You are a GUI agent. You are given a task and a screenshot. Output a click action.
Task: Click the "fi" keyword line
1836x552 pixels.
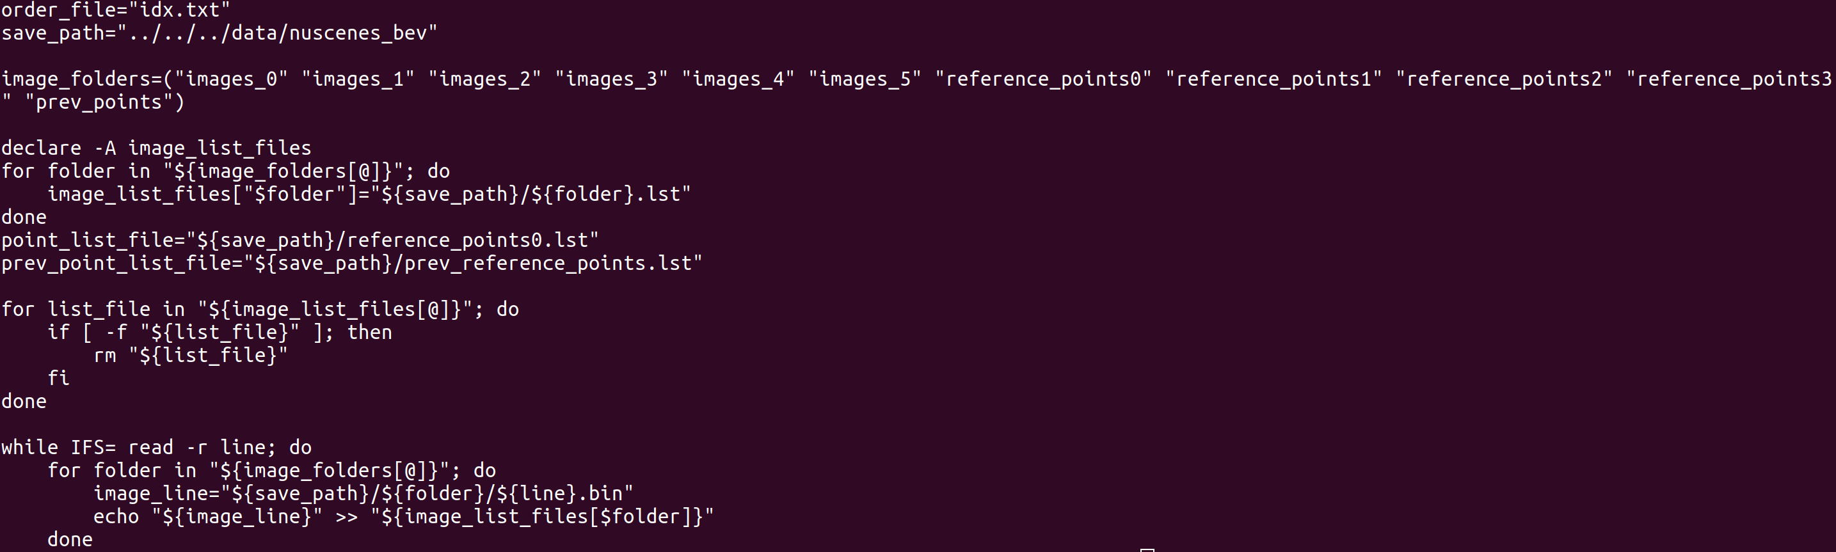(58, 378)
